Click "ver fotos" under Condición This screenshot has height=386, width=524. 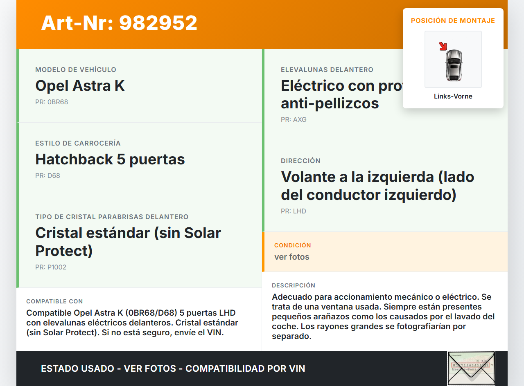[x=292, y=257]
